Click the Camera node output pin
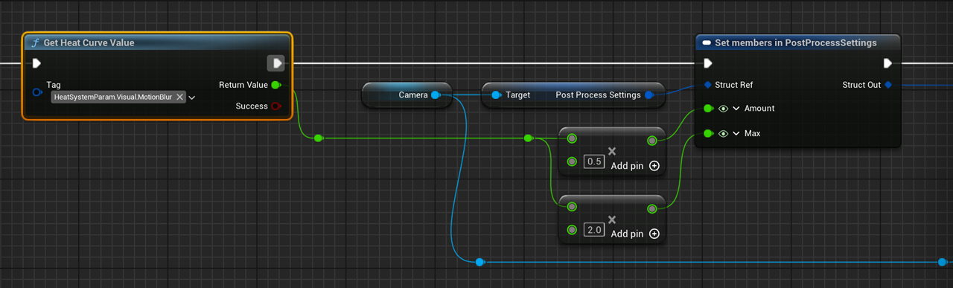 pos(436,95)
